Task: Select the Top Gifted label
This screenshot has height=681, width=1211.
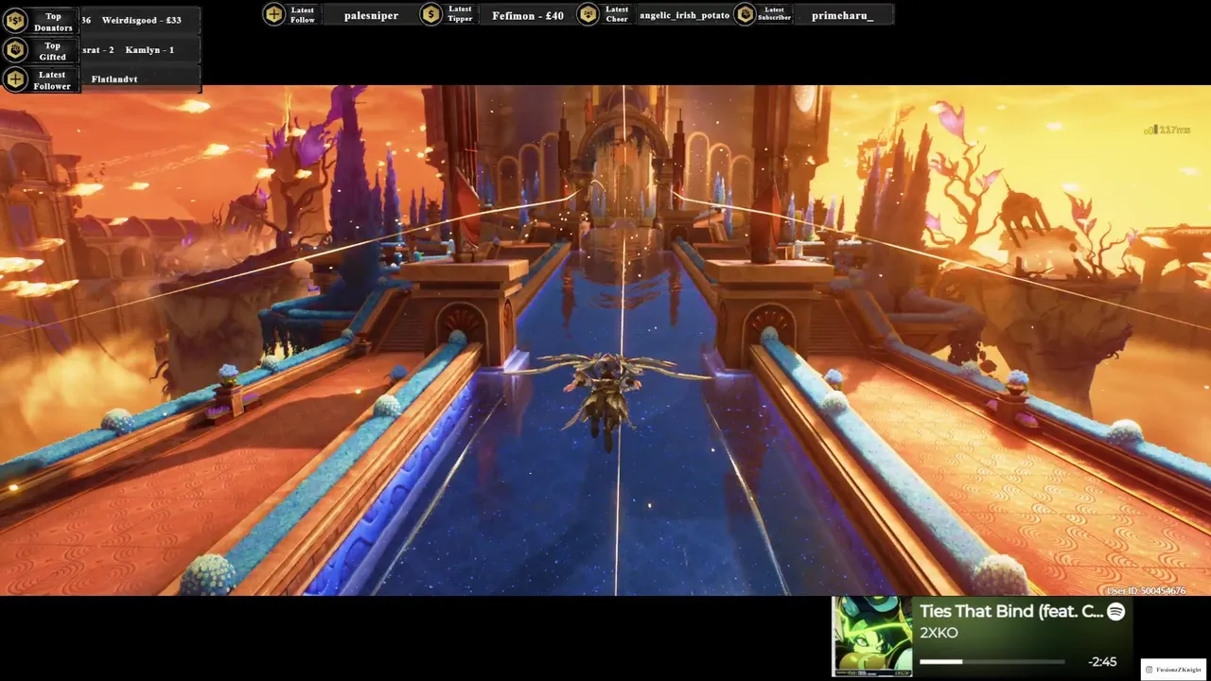Action: (x=53, y=51)
